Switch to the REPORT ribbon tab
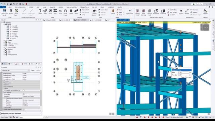The width and height of the screenshot is (215, 121). coord(95,7)
